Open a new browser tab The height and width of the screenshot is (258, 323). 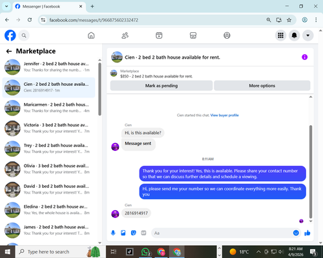click(x=92, y=6)
